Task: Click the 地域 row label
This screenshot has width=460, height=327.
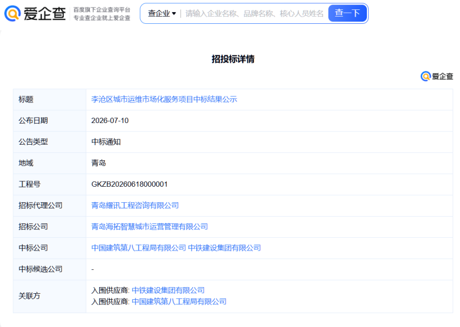Action: click(x=26, y=163)
